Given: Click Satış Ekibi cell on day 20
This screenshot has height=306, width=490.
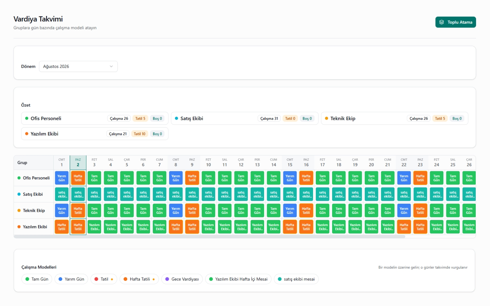Looking at the screenshot, I should point(371,194).
